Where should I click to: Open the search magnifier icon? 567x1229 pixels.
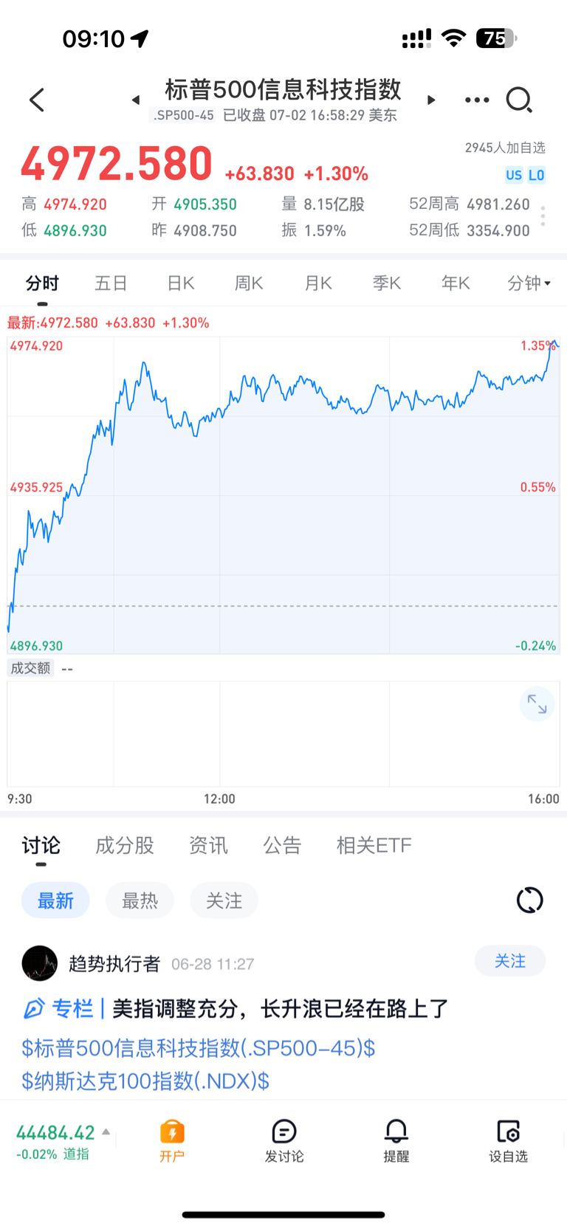click(519, 100)
